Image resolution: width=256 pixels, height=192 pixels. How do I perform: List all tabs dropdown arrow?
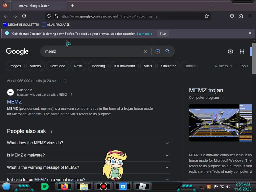click(x=213, y=5)
